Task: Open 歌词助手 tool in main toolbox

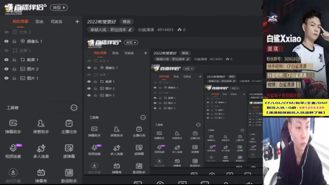Action: (x=69, y=176)
